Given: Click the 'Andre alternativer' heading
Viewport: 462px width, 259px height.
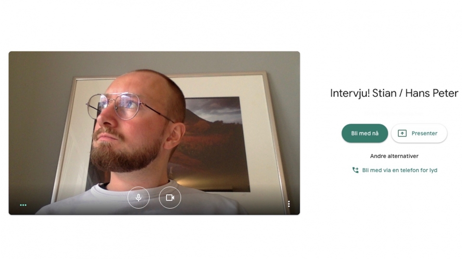Looking at the screenshot, I should pyautogui.click(x=394, y=156).
